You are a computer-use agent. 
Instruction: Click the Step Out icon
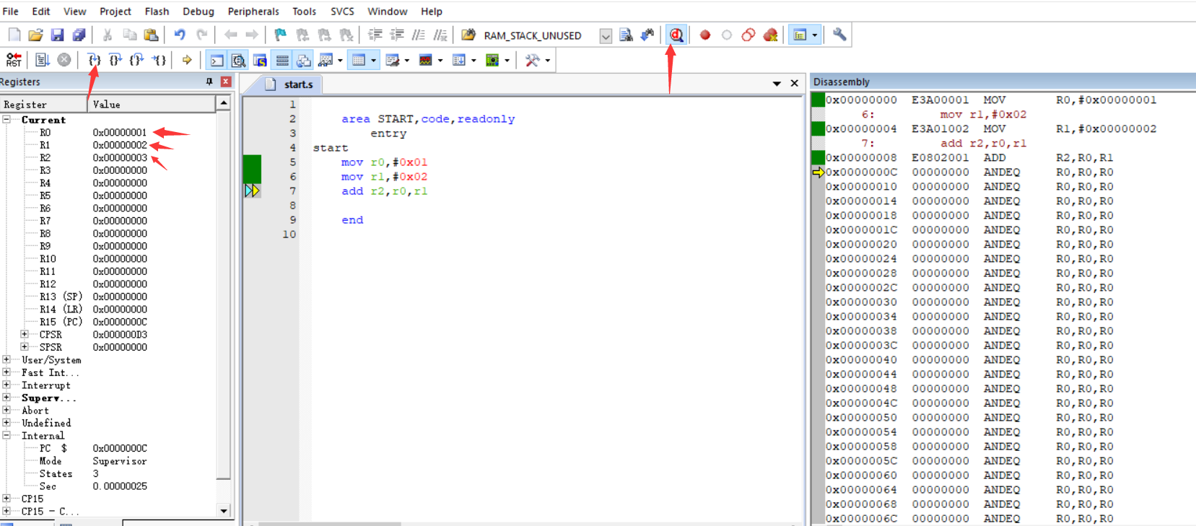pyautogui.click(x=137, y=60)
